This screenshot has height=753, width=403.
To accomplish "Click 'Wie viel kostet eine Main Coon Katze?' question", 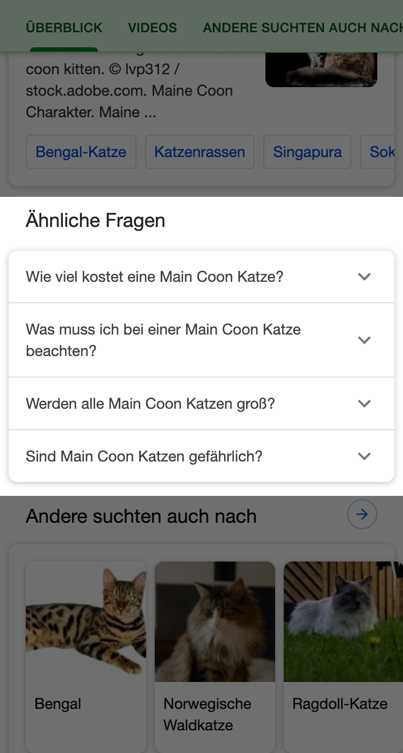I will (x=155, y=277).
